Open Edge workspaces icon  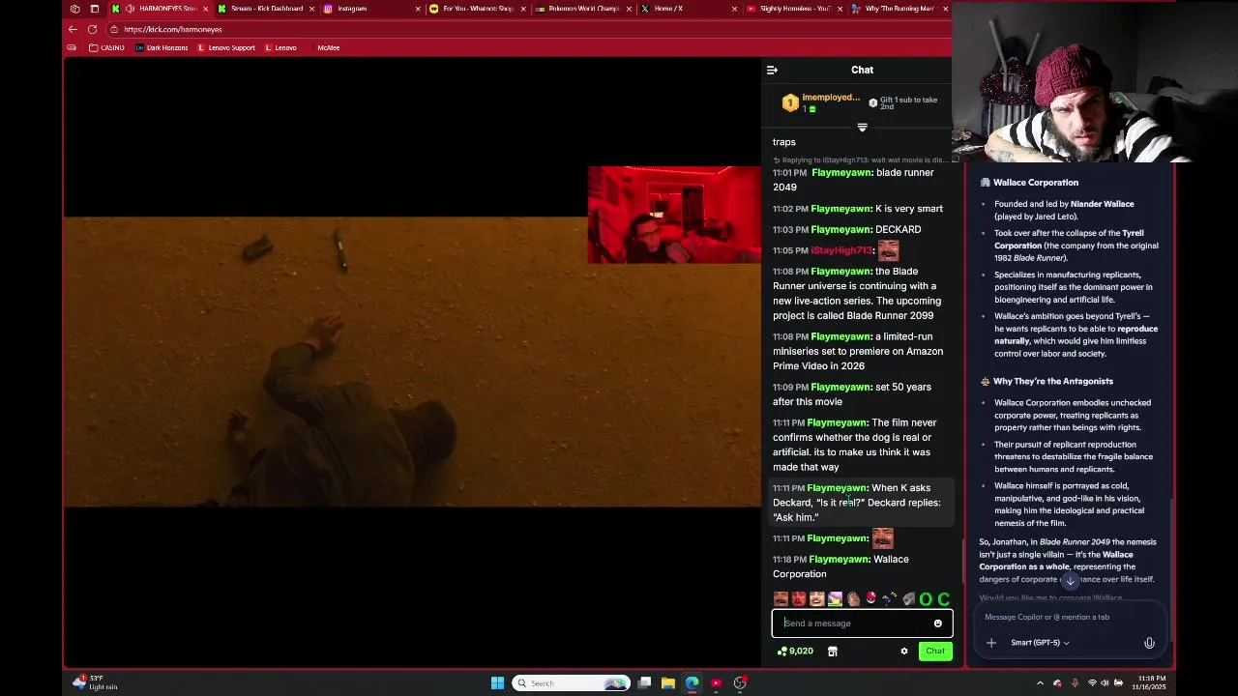(75, 9)
